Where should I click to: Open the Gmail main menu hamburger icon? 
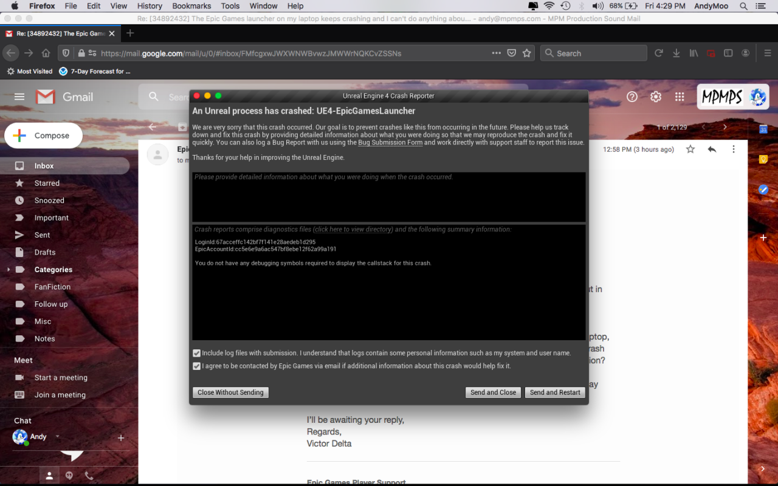tap(19, 97)
